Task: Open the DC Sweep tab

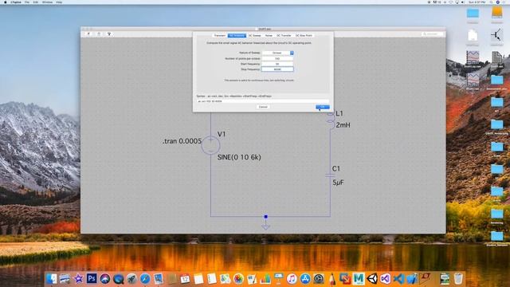Action: click(x=255, y=35)
